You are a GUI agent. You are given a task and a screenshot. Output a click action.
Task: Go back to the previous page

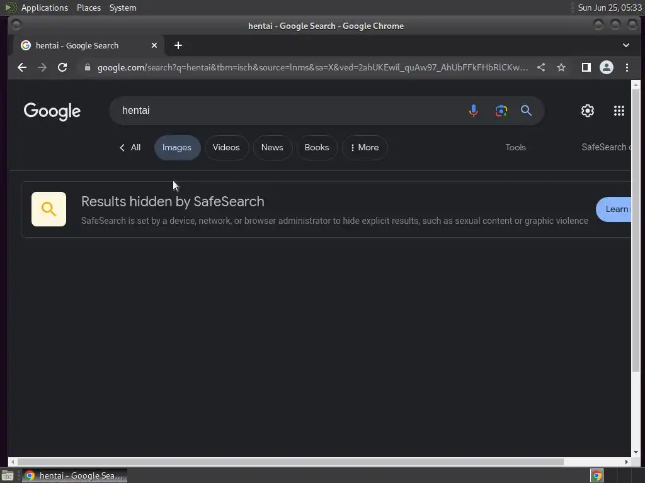click(22, 67)
